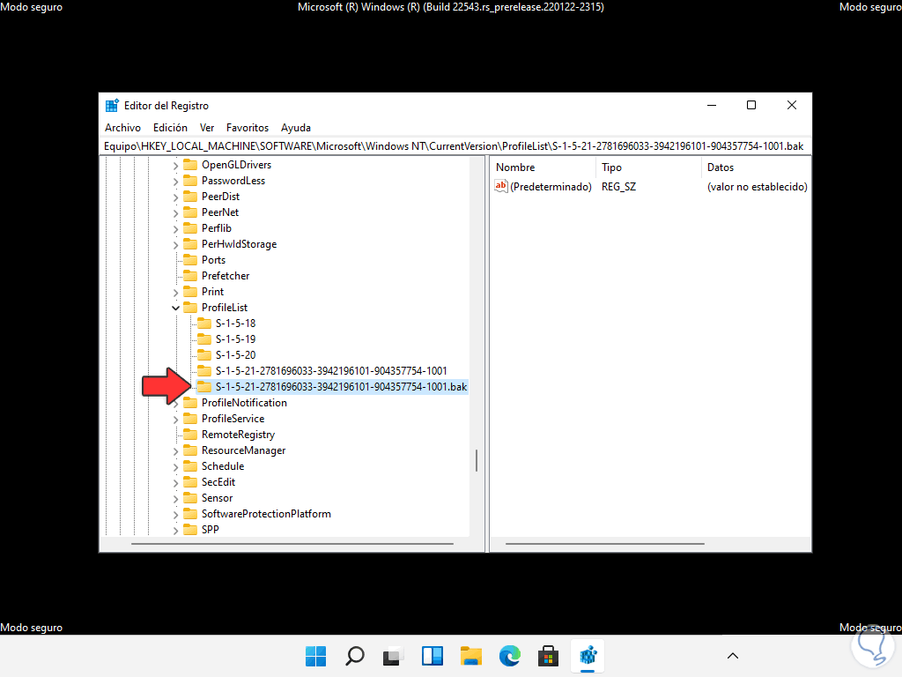This screenshot has width=902, height=677.
Task: Launch Microsoft Edge from the taskbar
Action: [x=510, y=656]
